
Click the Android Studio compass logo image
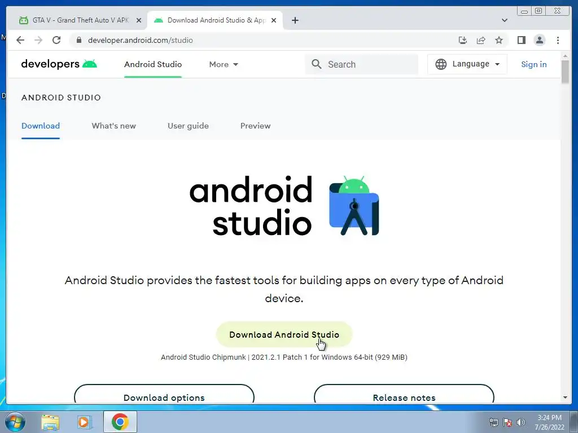tap(354, 205)
